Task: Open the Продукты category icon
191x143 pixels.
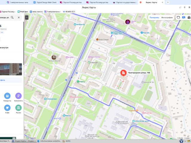Action: [x=7, y=96]
